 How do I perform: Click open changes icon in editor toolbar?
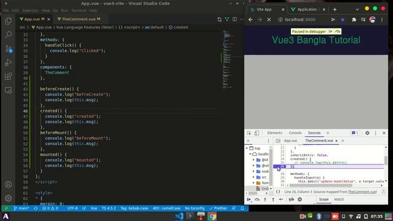click(220, 19)
